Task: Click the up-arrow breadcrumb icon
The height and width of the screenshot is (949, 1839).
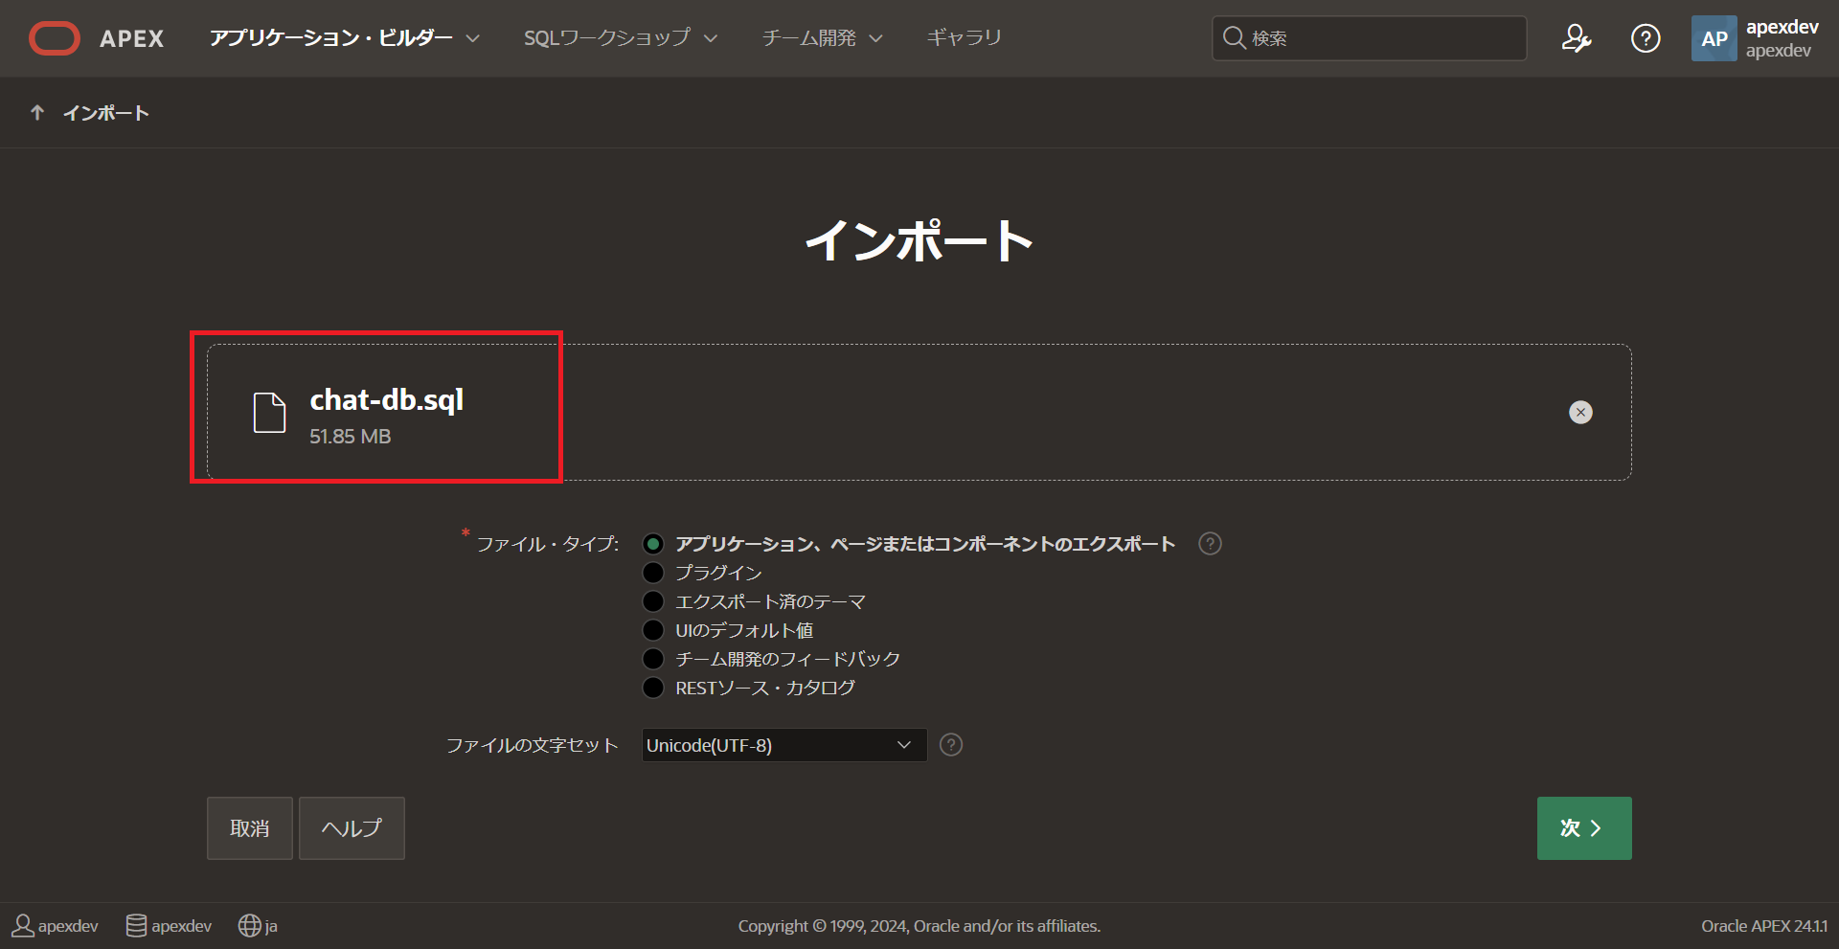Action: pyautogui.click(x=37, y=113)
